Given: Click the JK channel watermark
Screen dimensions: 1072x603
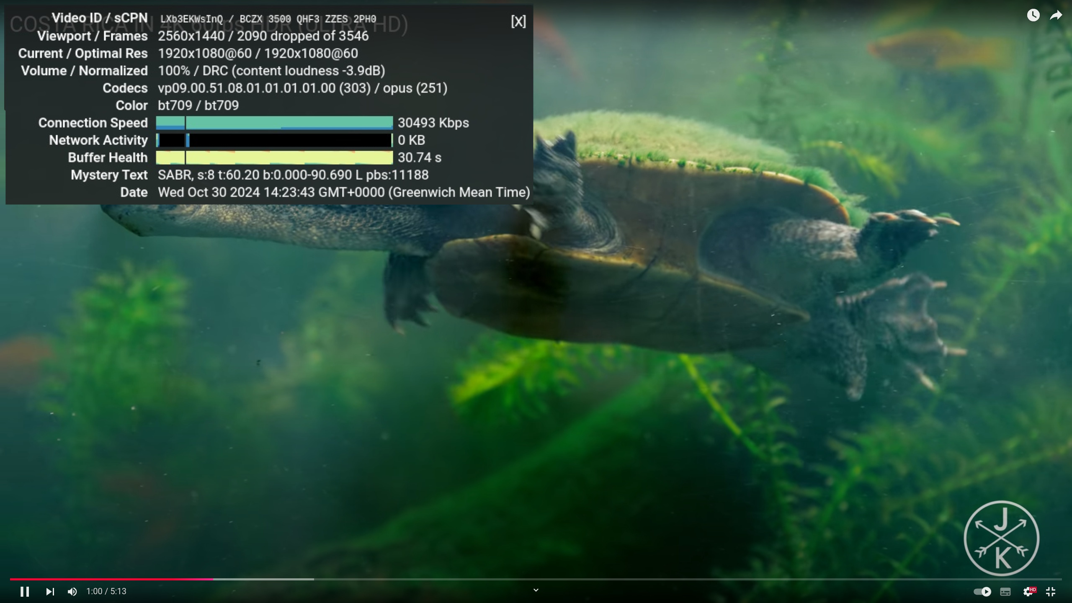Looking at the screenshot, I should 1002,539.
